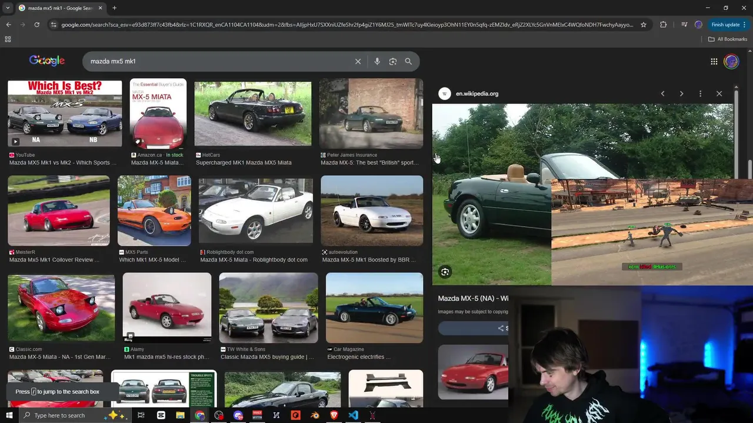Open the HotCars supercharged MK1 image
753x423 pixels.
click(x=253, y=113)
